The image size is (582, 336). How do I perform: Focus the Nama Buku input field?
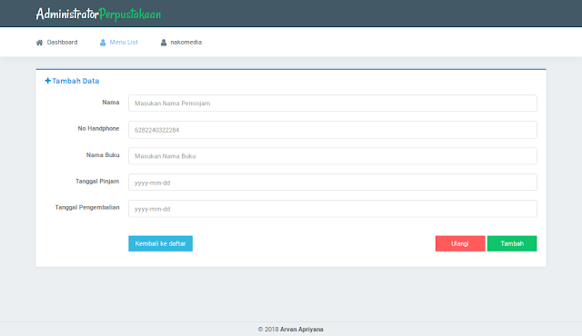tap(333, 156)
